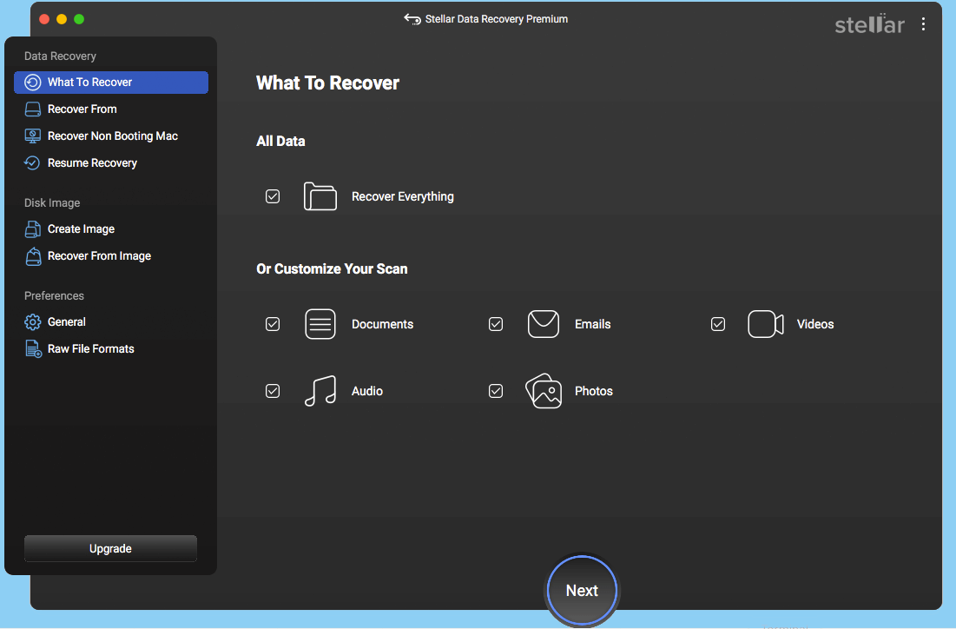Close the Stellar Data Recovery window
The height and width of the screenshot is (629, 956).
pyautogui.click(x=44, y=19)
